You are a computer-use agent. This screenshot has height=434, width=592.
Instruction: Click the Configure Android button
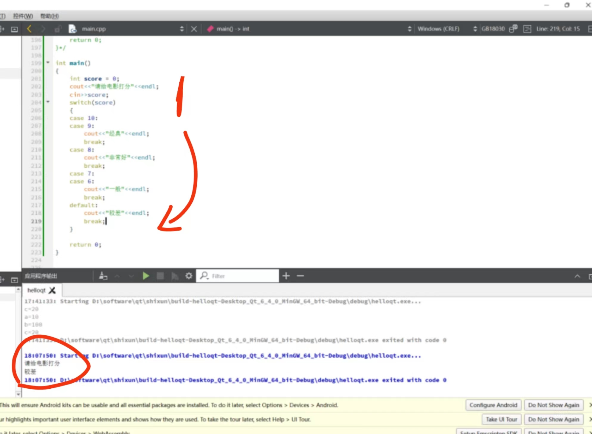pos(493,405)
